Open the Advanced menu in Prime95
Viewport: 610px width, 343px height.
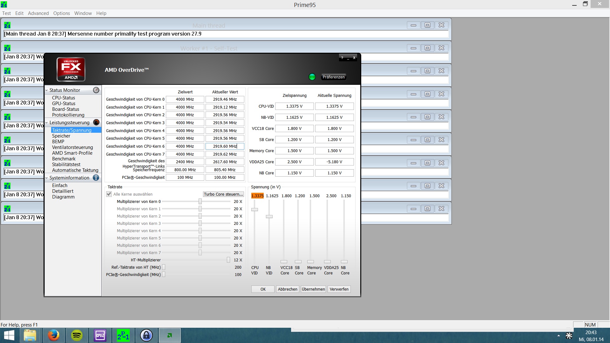[x=38, y=13]
